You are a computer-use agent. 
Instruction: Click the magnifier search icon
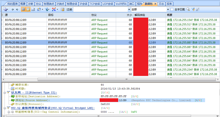[x=188, y=9]
